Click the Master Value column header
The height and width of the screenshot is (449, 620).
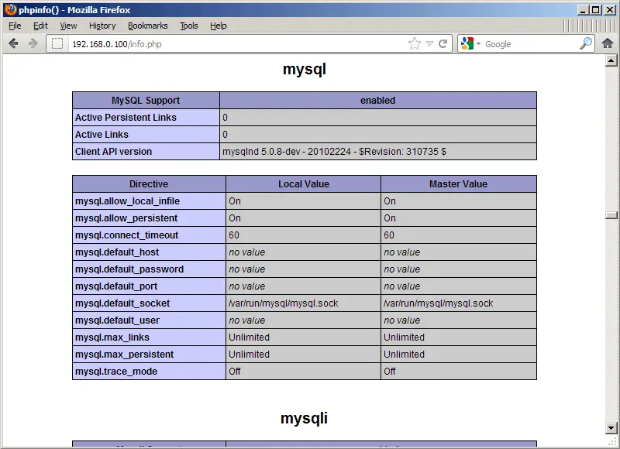(458, 184)
